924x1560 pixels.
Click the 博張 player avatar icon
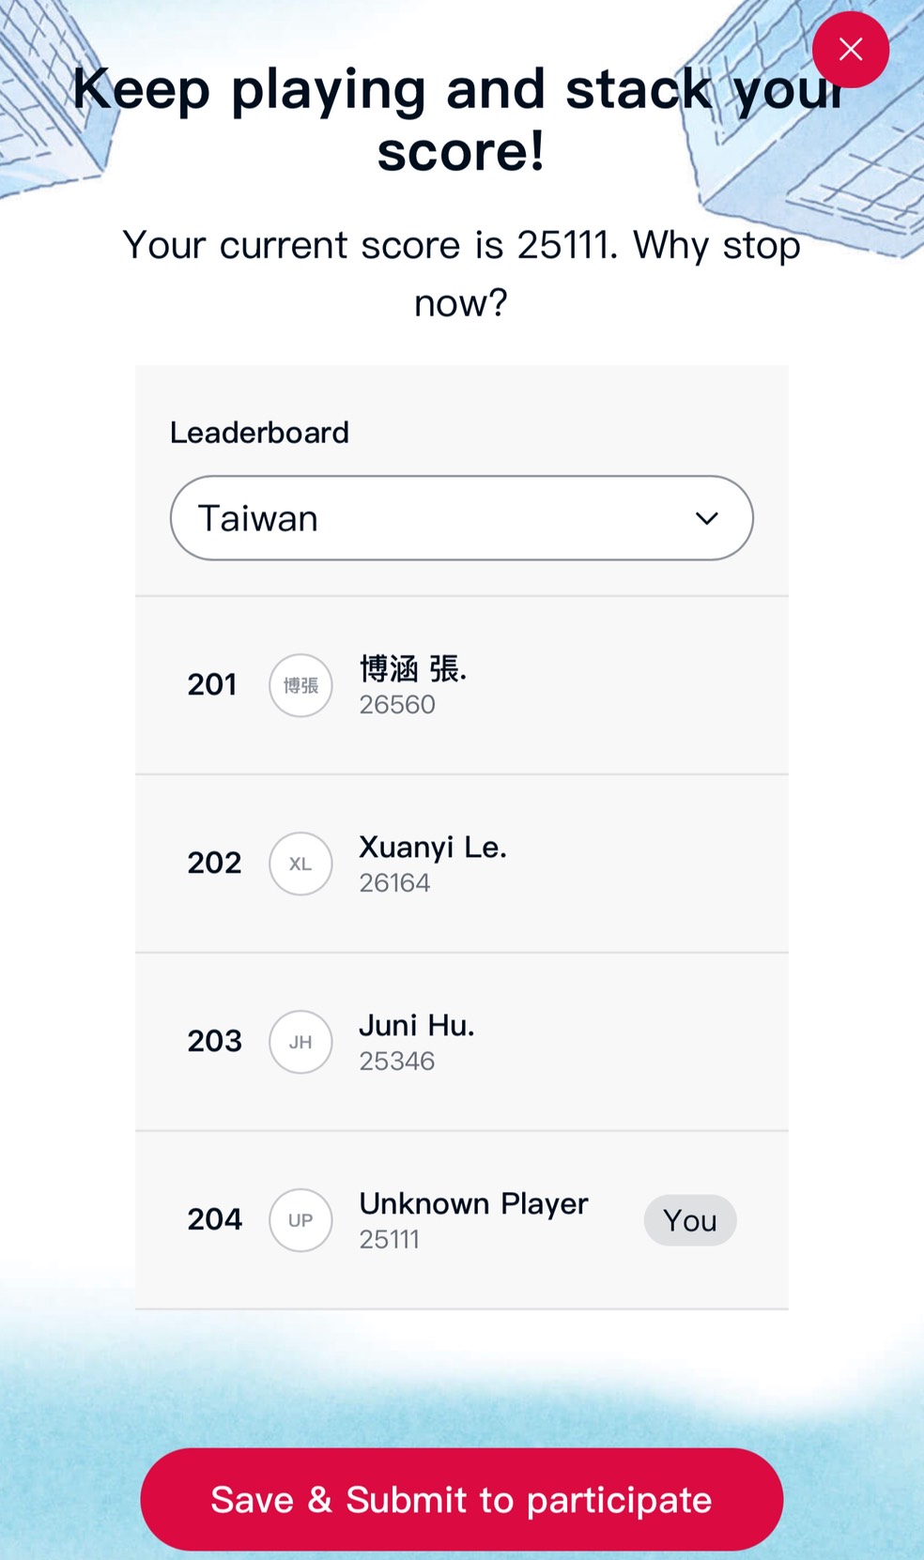click(300, 686)
